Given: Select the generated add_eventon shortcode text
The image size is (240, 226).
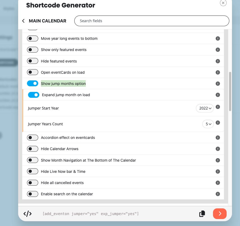Looking at the screenshot, I should tap(91, 214).
